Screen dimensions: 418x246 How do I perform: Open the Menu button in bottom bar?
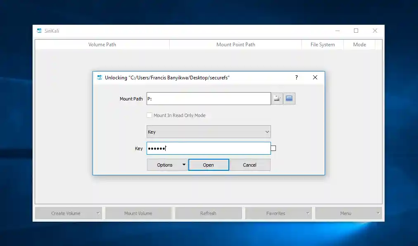[348, 213]
